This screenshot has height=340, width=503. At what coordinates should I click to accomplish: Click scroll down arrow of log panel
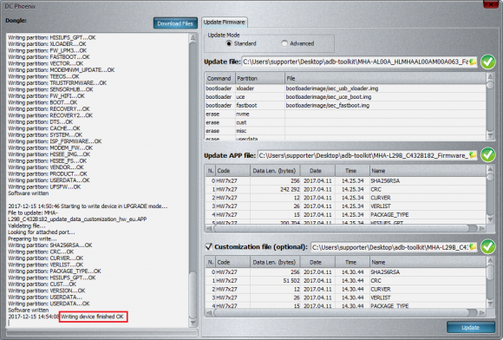tap(193, 323)
